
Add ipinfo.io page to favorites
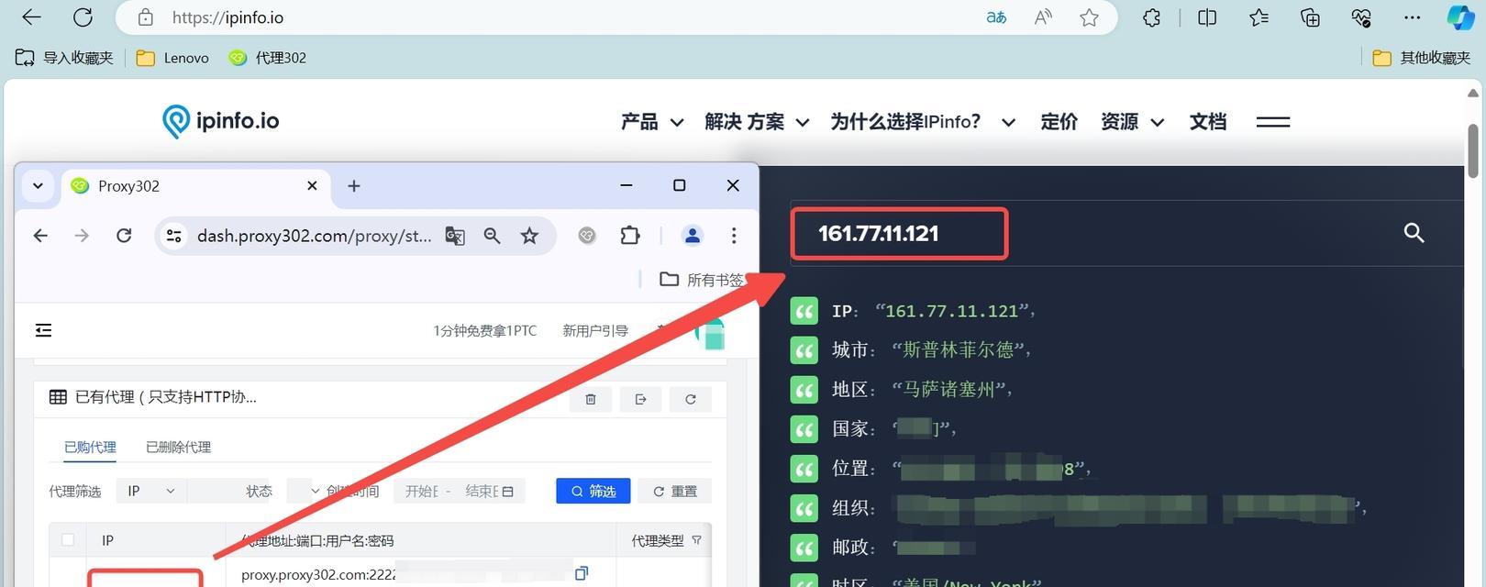click(1089, 17)
